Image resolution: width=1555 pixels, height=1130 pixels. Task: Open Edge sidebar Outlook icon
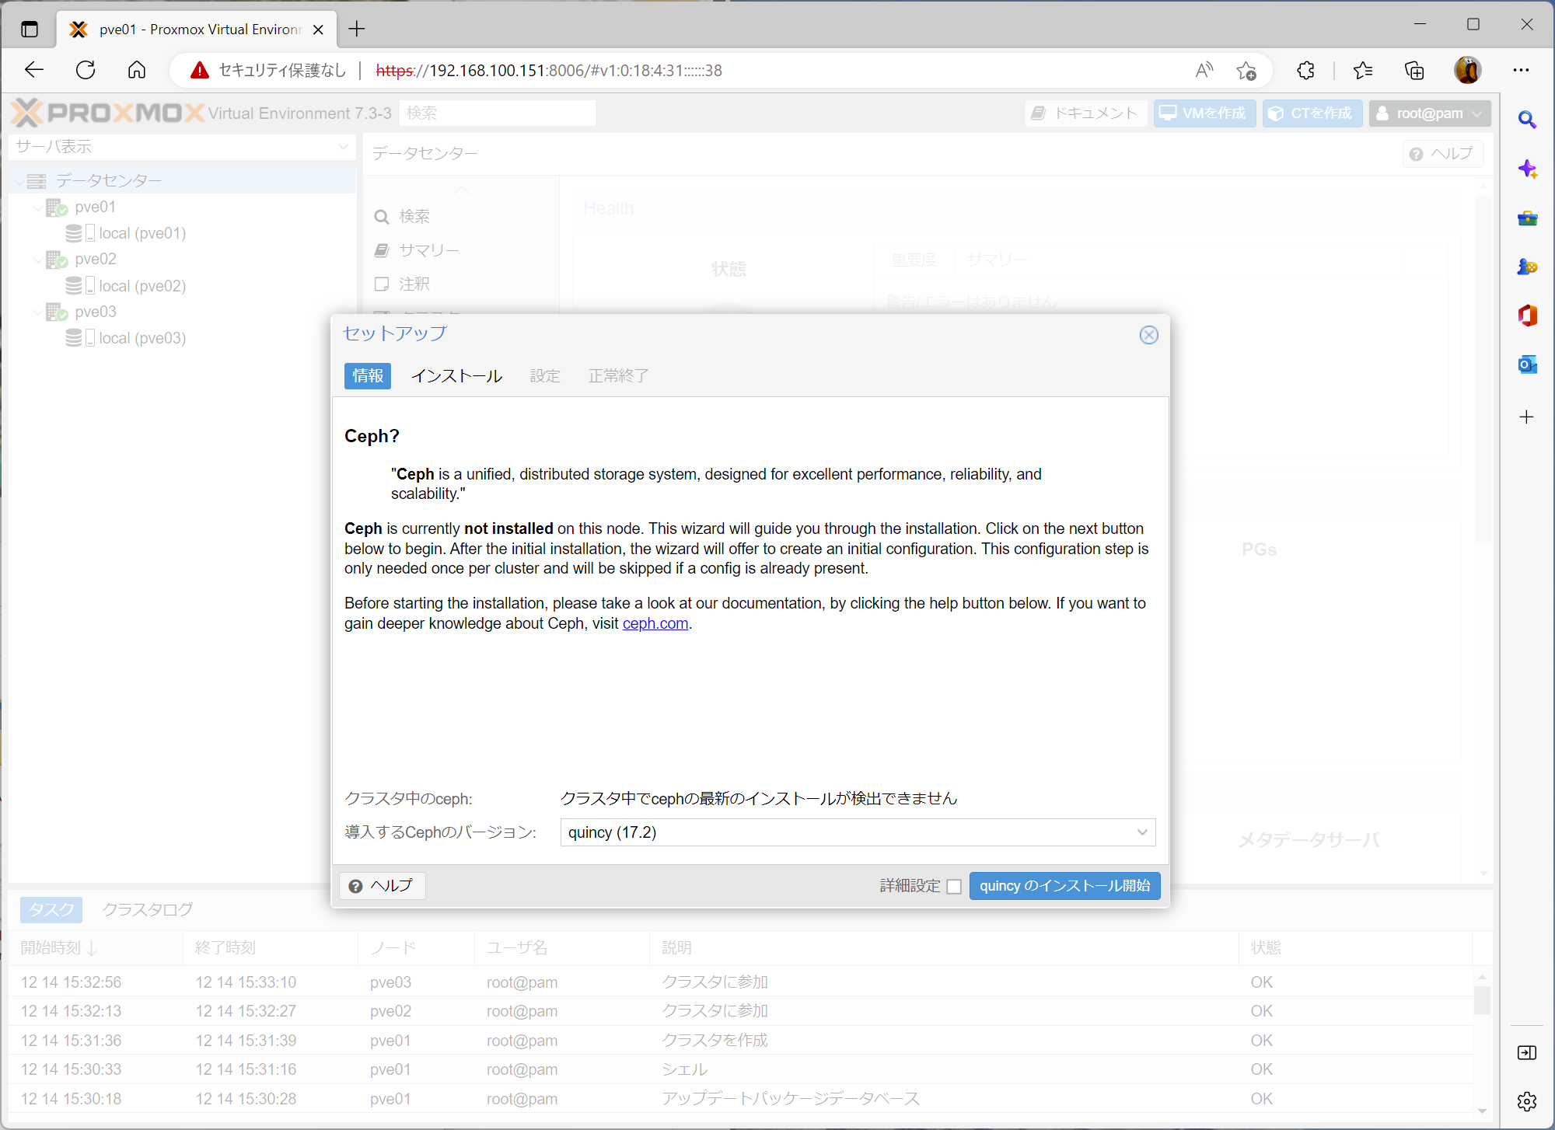coord(1527,364)
